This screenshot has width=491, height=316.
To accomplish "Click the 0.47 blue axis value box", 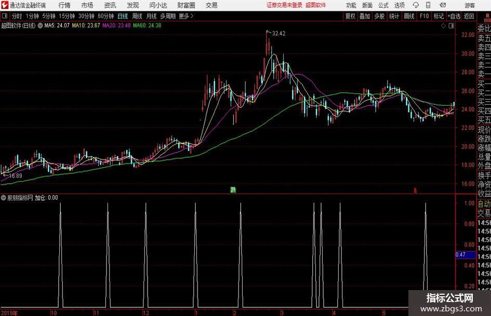I will (x=466, y=255).
